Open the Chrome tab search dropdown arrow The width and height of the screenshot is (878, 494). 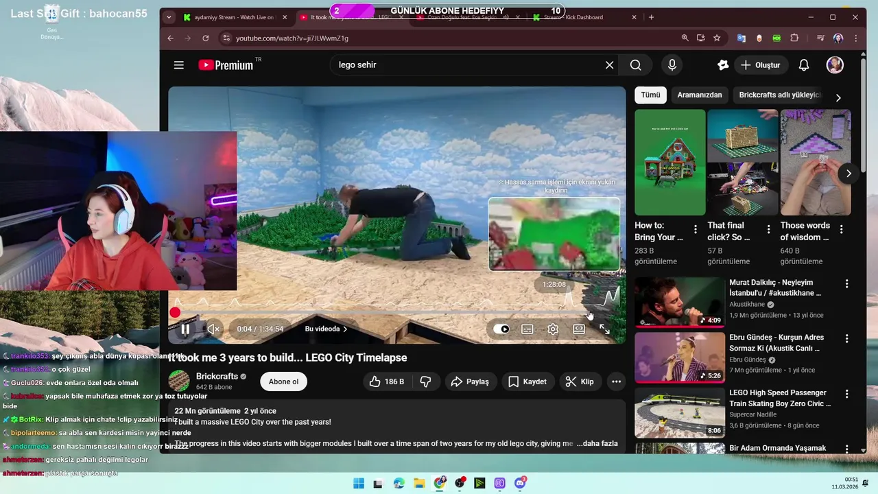[x=169, y=17]
